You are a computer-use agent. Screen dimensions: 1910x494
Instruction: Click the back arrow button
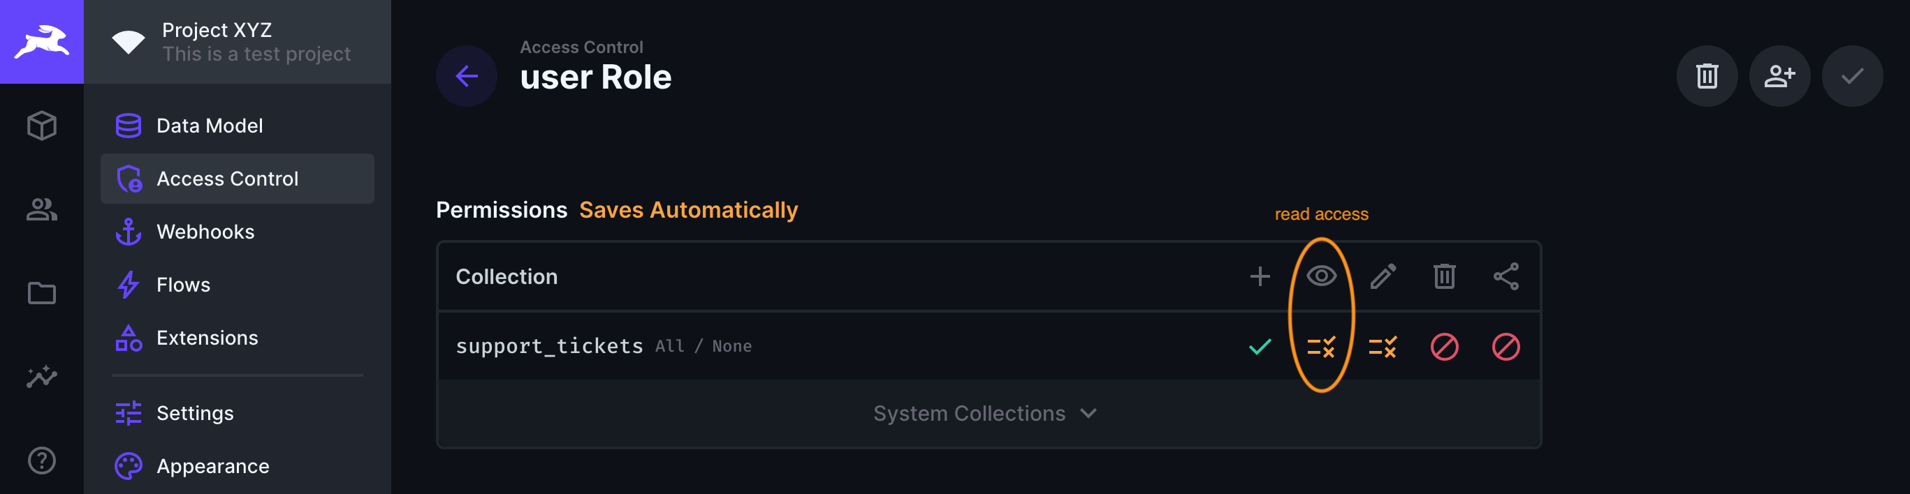467,75
